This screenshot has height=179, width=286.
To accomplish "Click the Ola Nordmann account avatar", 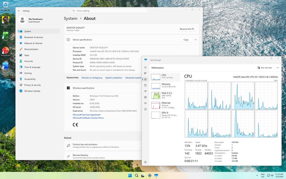I will [22, 20].
